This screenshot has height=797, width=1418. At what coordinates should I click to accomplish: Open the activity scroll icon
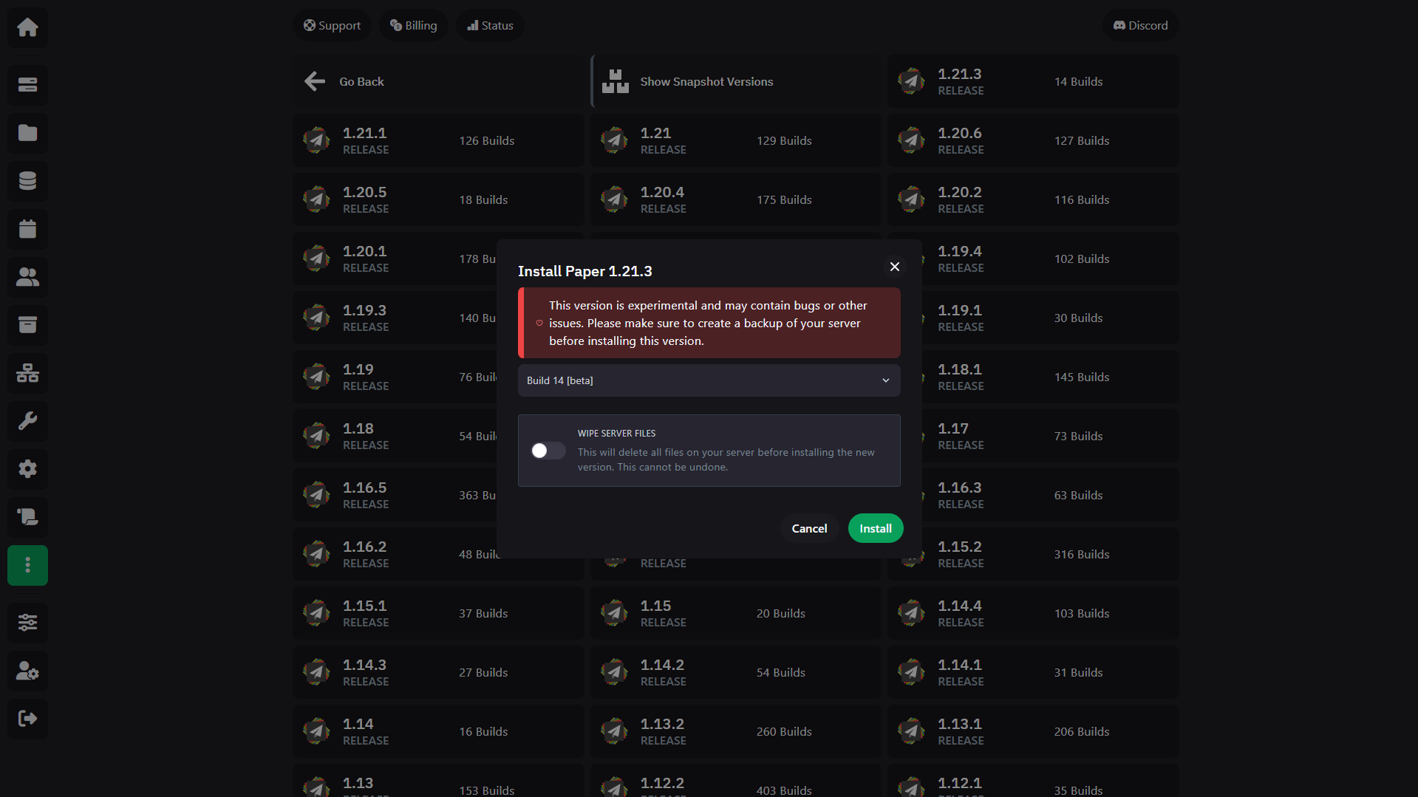point(27,517)
